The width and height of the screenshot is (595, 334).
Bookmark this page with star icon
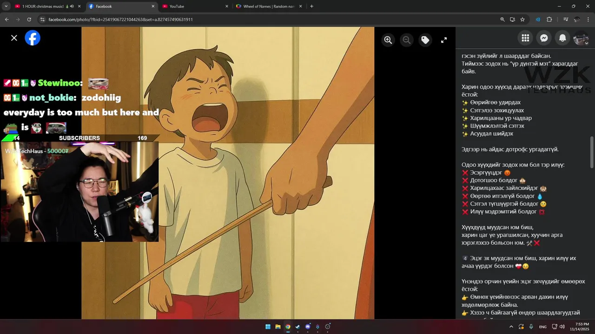click(522, 19)
